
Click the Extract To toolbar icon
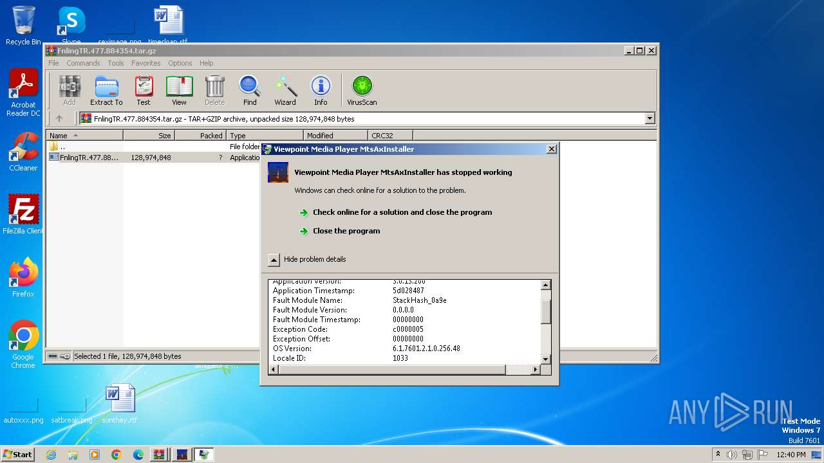106,90
